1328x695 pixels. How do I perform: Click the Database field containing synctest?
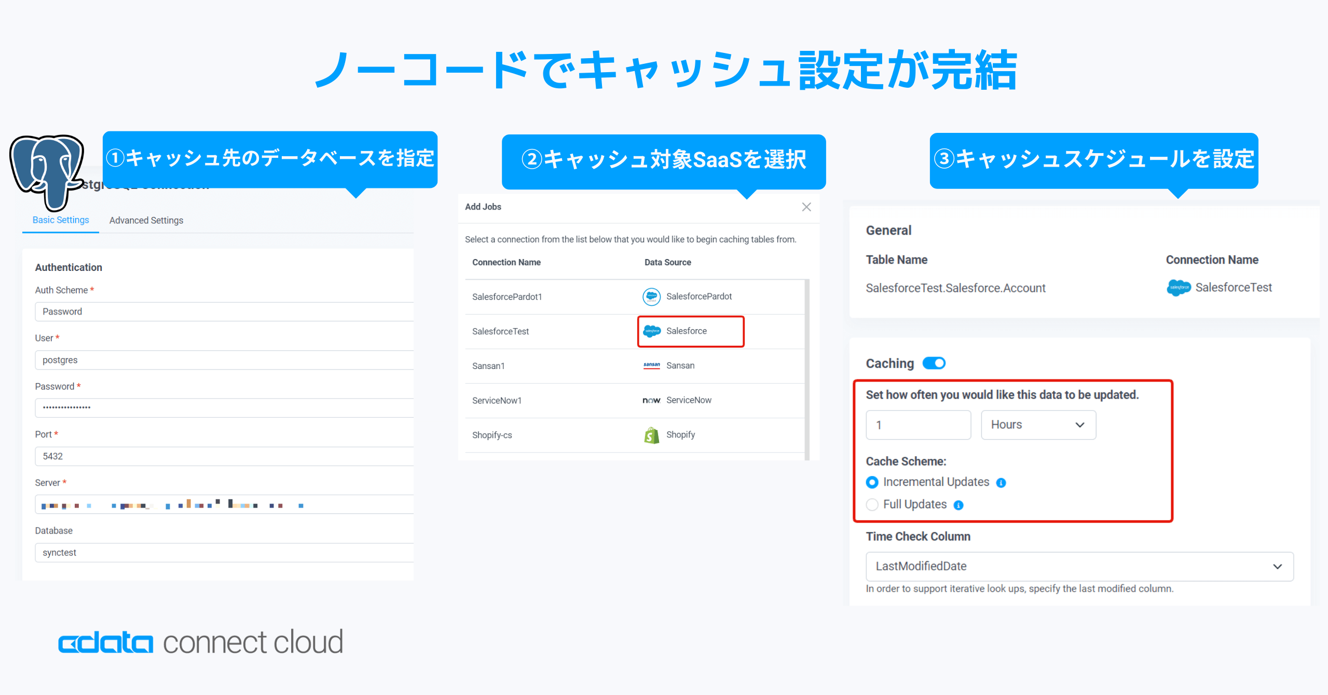pyautogui.click(x=224, y=552)
